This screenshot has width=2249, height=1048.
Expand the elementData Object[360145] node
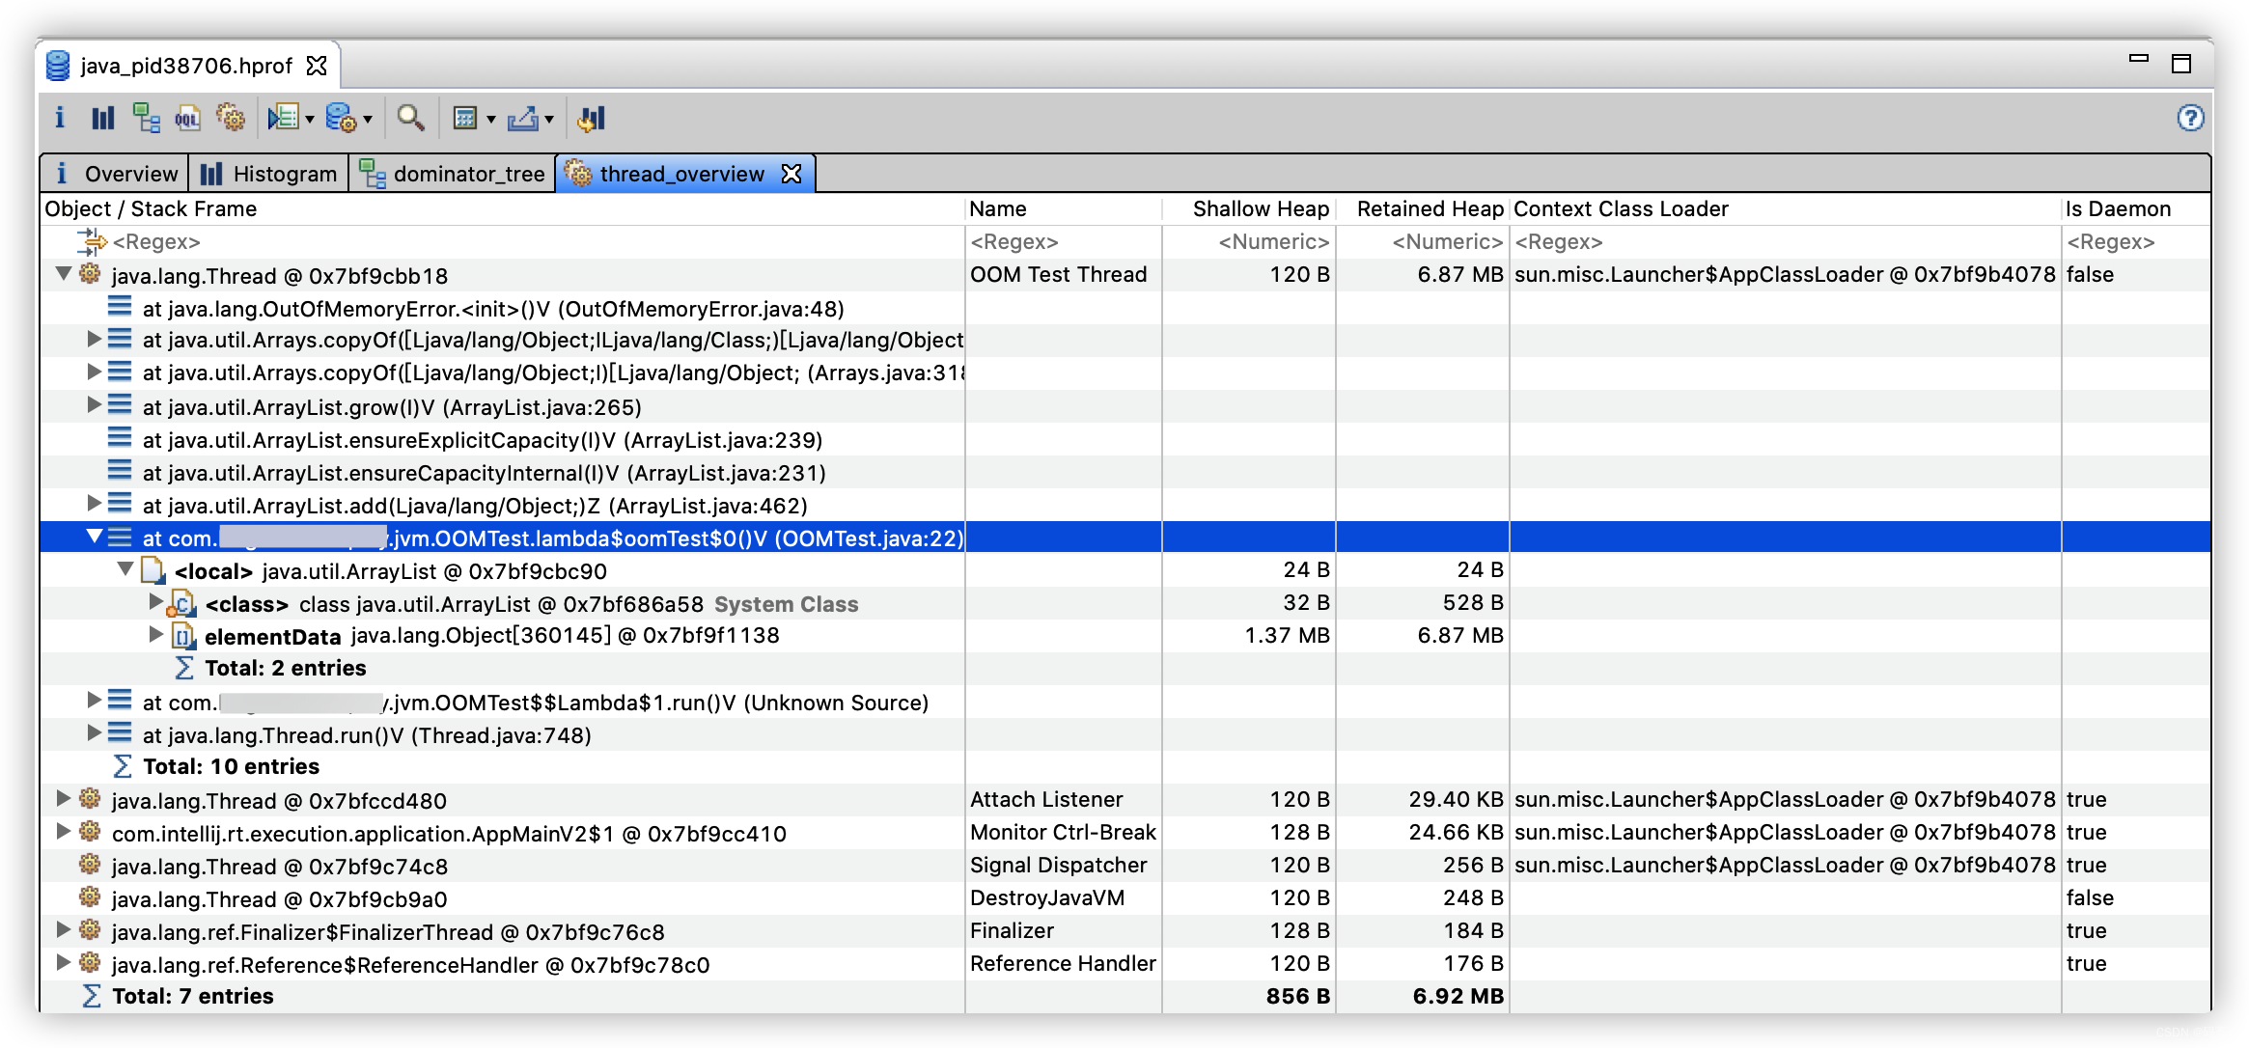pyautogui.click(x=156, y=634)
